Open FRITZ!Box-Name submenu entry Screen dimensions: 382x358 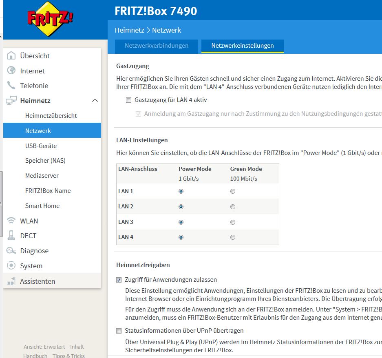click(x=52, y=191)
